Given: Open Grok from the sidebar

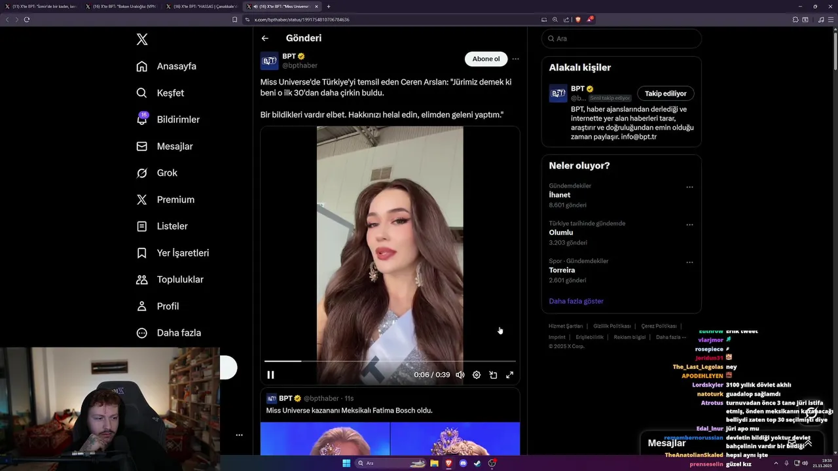Looking at the screenshot, I should pyautogui.click(x=157, y=173).
